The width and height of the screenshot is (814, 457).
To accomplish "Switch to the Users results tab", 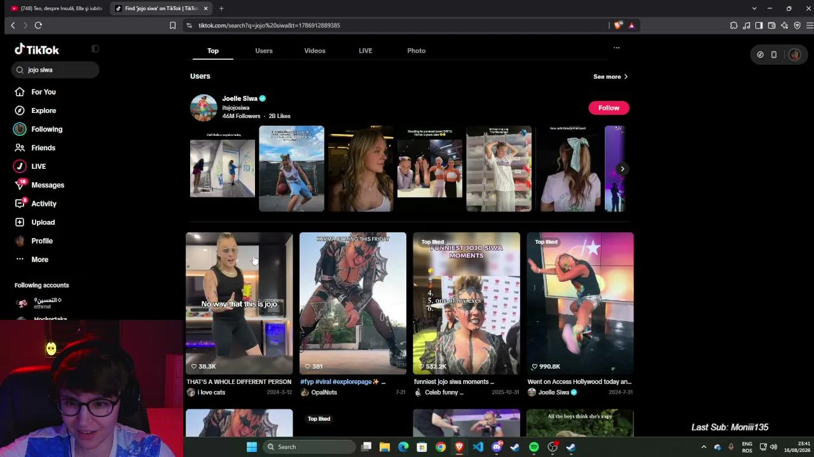I will click(264, 51).
